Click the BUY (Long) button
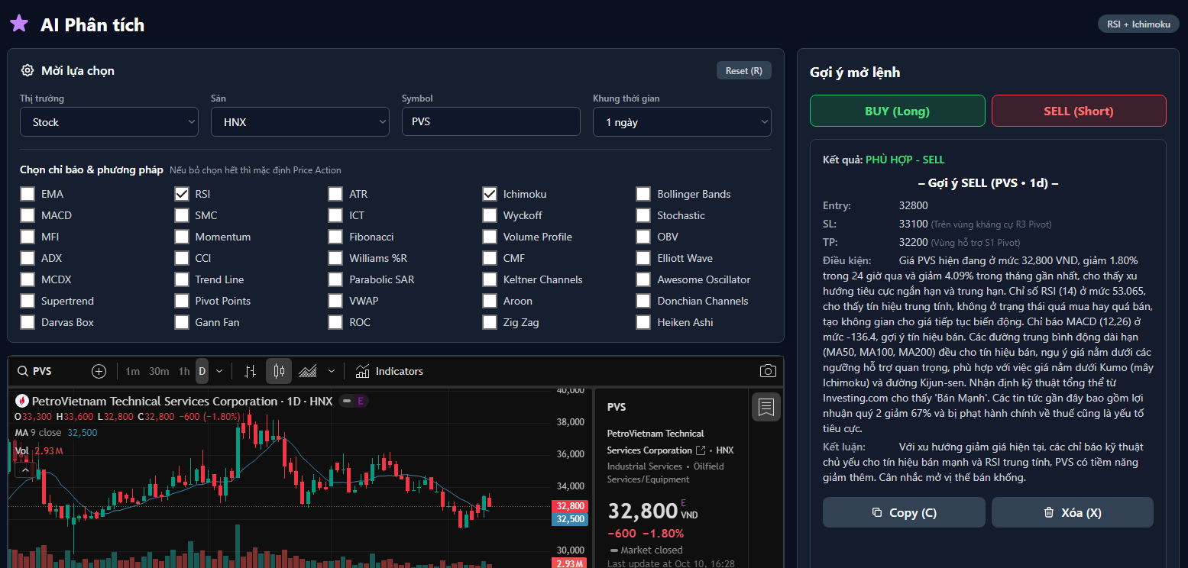This screenshot has width=1188, height=568. tap(898, 111)
